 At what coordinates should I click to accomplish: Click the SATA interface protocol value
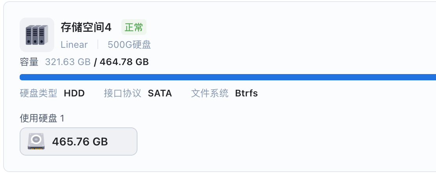pyautogui.click(x=160, y=93)
